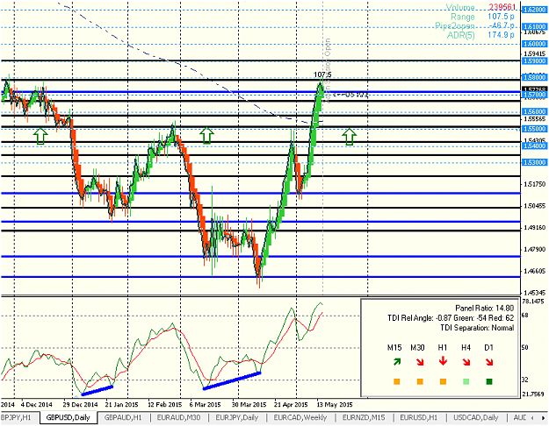Click the 12 Feb 2015 date label
Image resolution: width=549 pixels, height=426 pixels.
click(x=164, y=405)
